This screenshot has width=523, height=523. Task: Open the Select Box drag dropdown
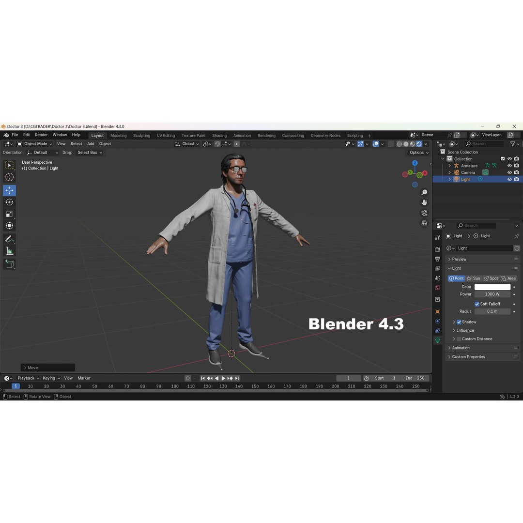click(90, 153)
